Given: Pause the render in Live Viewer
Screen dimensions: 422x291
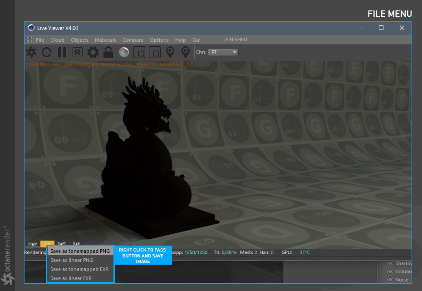Looking at the screenshot, I should pos(62,52).
